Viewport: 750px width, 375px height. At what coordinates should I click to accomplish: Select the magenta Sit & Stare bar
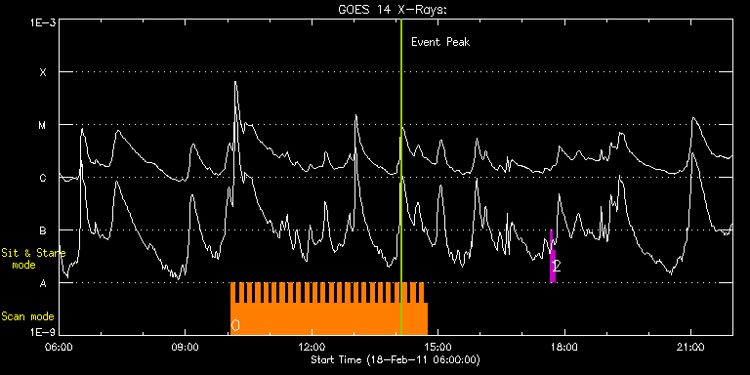[x=553, y=257]
